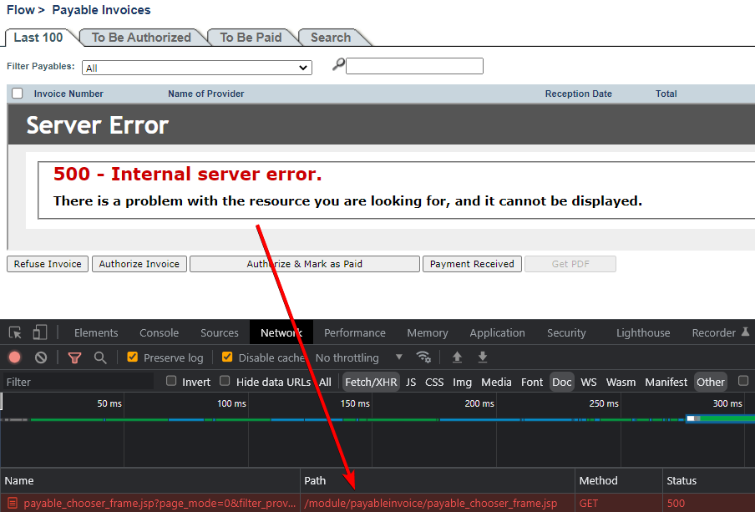Enable the Invert filter checkbox
The width and height of the screenshot is (755, 512).
171,382
